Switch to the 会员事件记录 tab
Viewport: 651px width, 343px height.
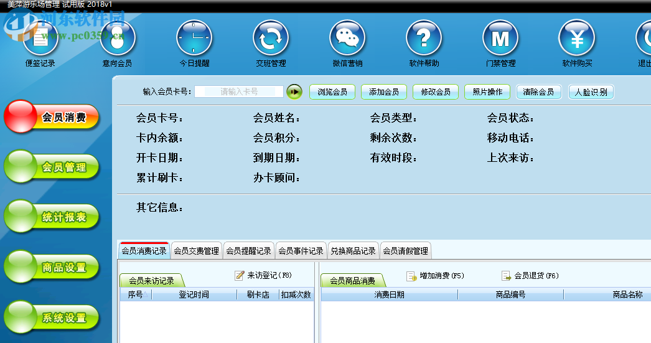click(301, 251)
